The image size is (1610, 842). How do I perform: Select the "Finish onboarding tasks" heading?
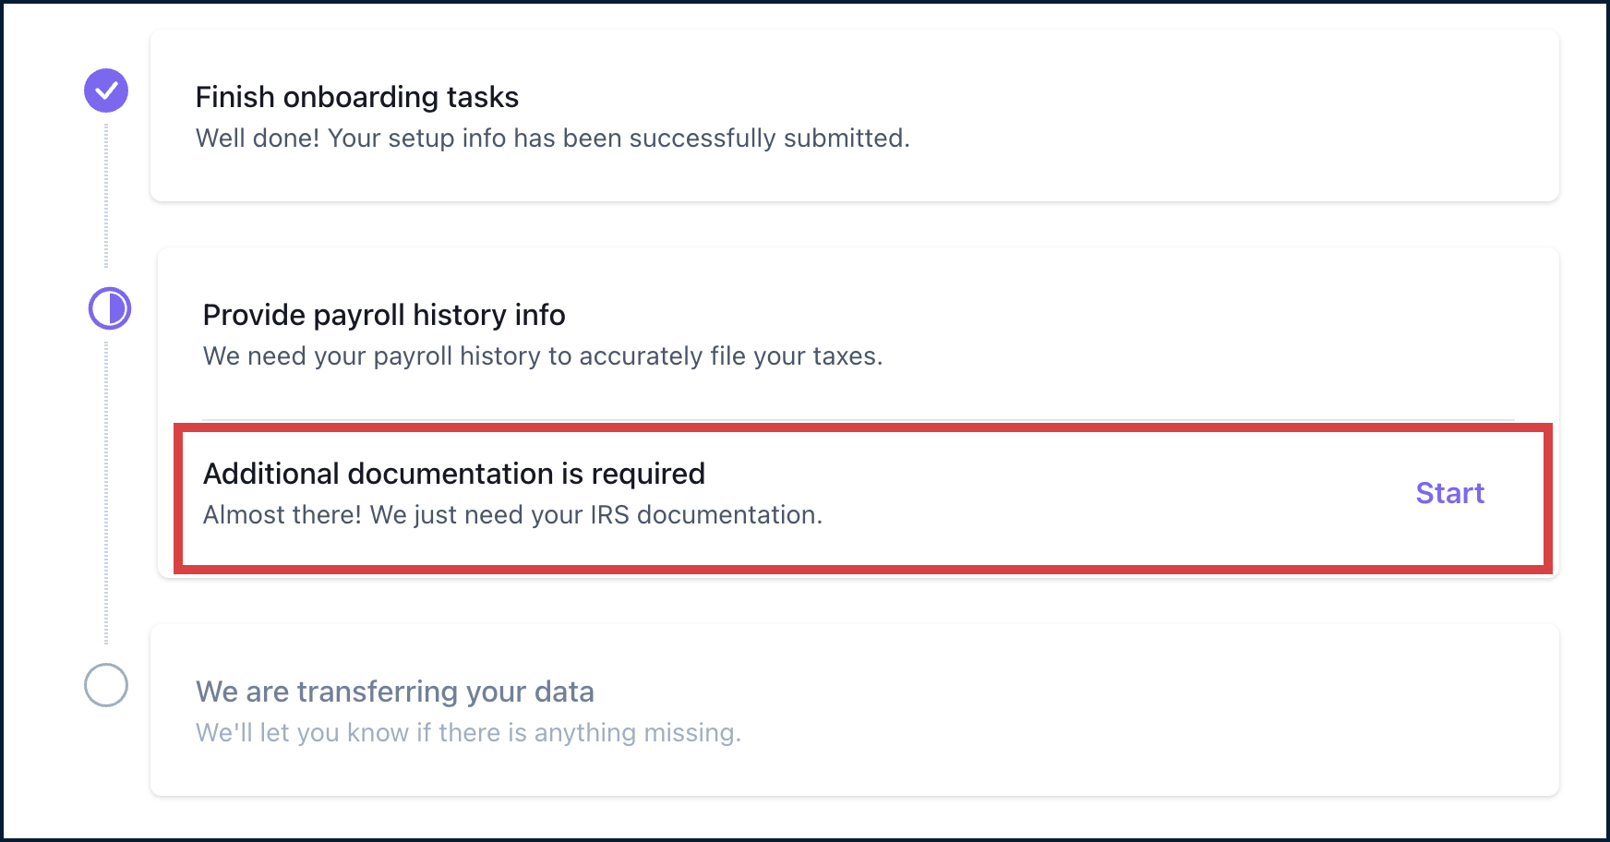357,97
